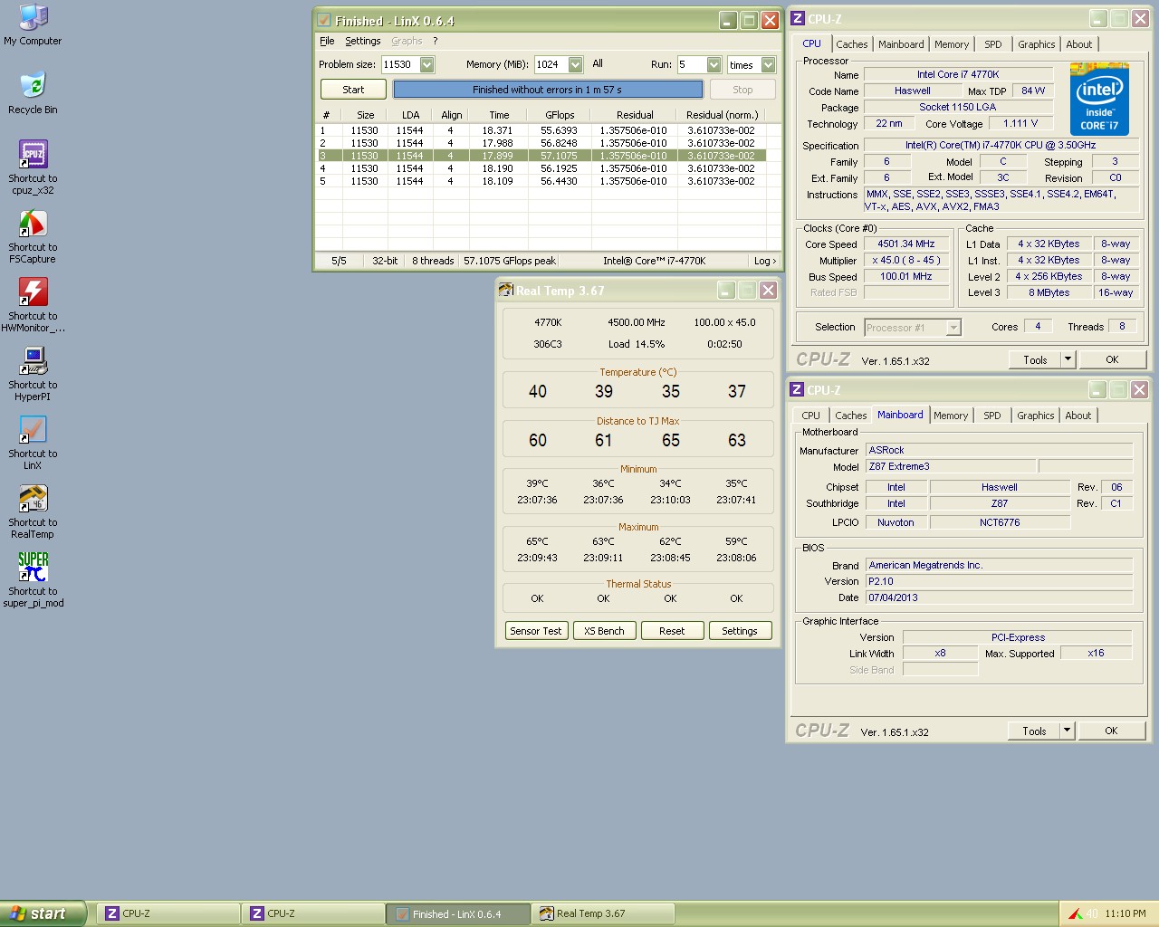
Task: Expand the Log panel in LinX status bar
Action: click(x=765, y=261)
